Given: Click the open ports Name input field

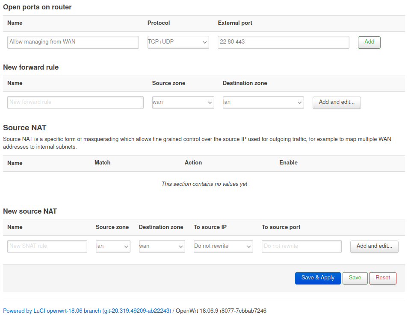Looking at the screenshot, I should click(73, 42).
